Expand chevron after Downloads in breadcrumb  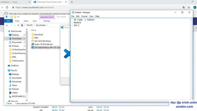[x=47, y=25]
